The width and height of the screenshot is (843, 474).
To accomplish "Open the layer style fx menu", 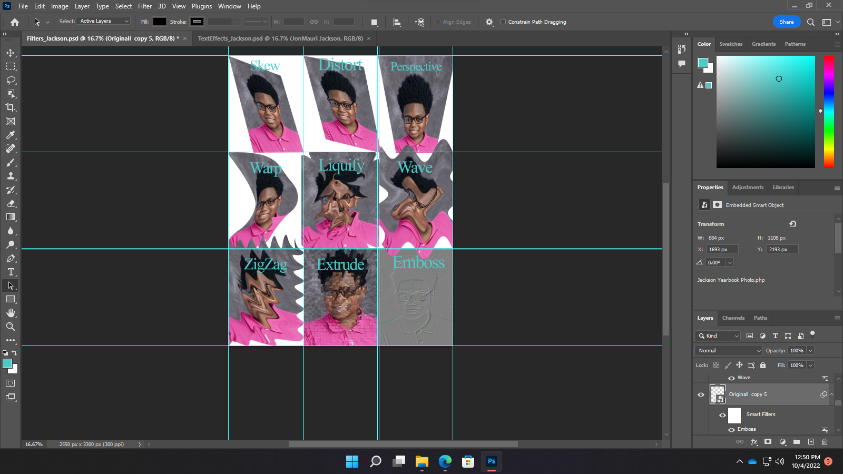I will point(754,442).
